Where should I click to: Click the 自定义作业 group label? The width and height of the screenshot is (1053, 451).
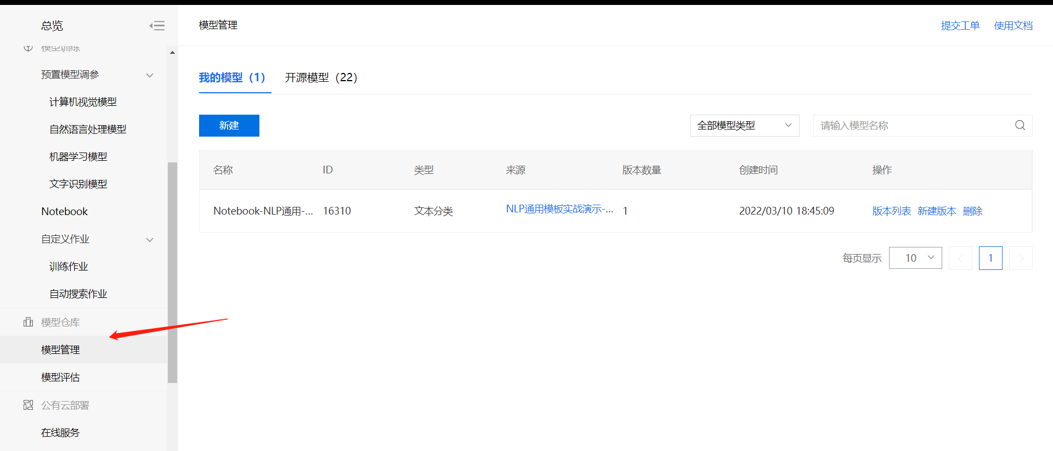tap(65, 239)
